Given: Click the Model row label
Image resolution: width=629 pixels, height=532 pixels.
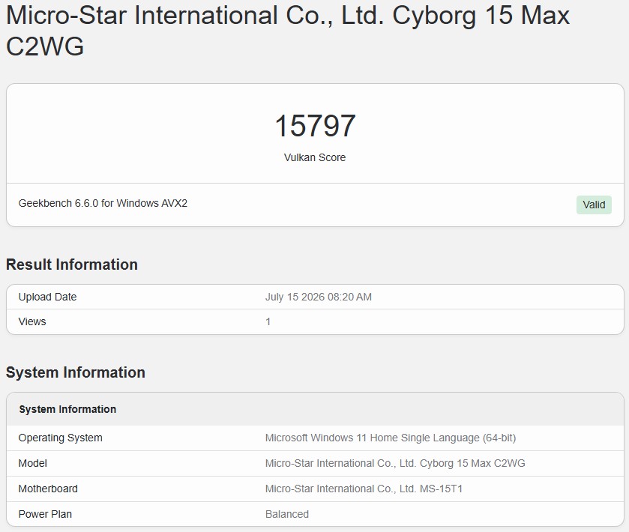Looking at the screenshot, I should 32,464.
